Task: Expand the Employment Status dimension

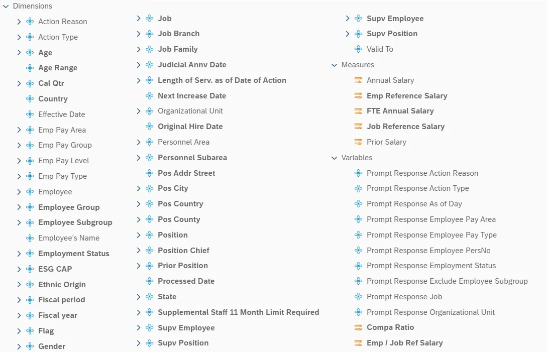Action: click(19, 254)
